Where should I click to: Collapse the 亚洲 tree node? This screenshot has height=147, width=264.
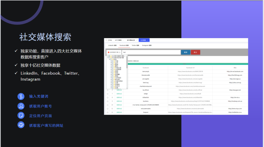(x=109, y=59)
